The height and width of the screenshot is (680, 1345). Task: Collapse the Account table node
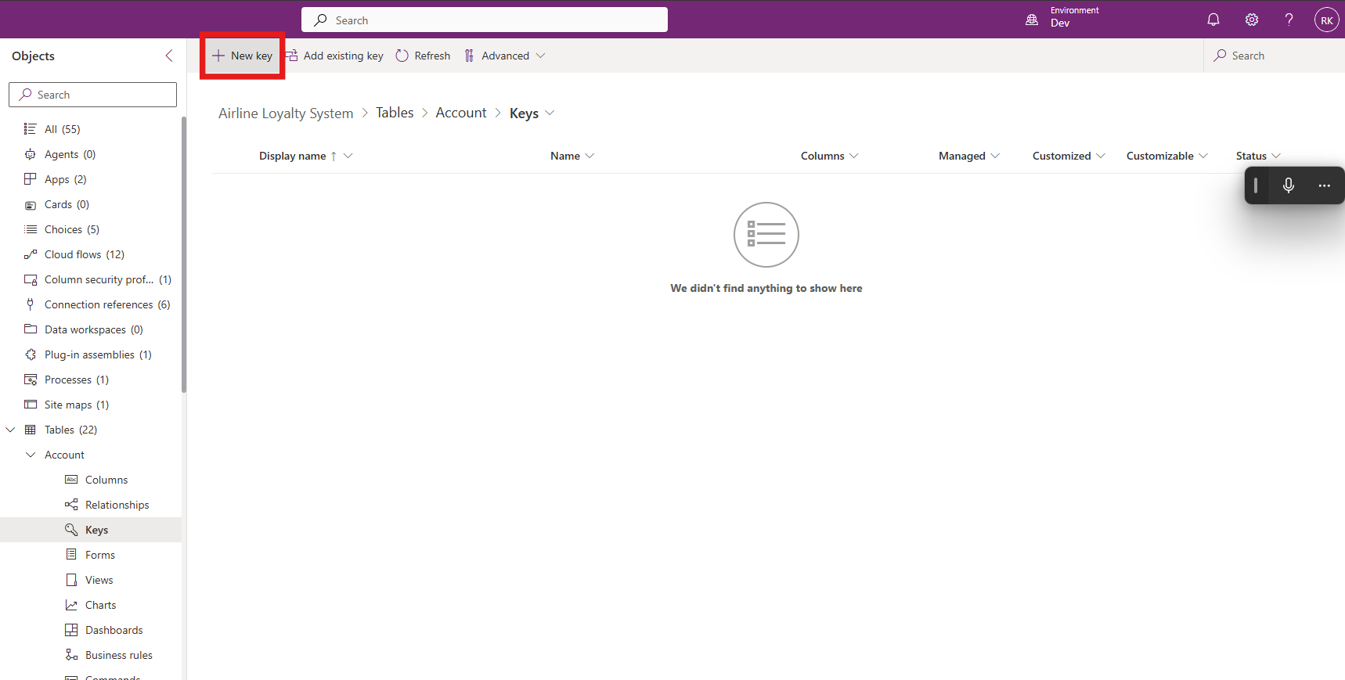coord(31,455)
